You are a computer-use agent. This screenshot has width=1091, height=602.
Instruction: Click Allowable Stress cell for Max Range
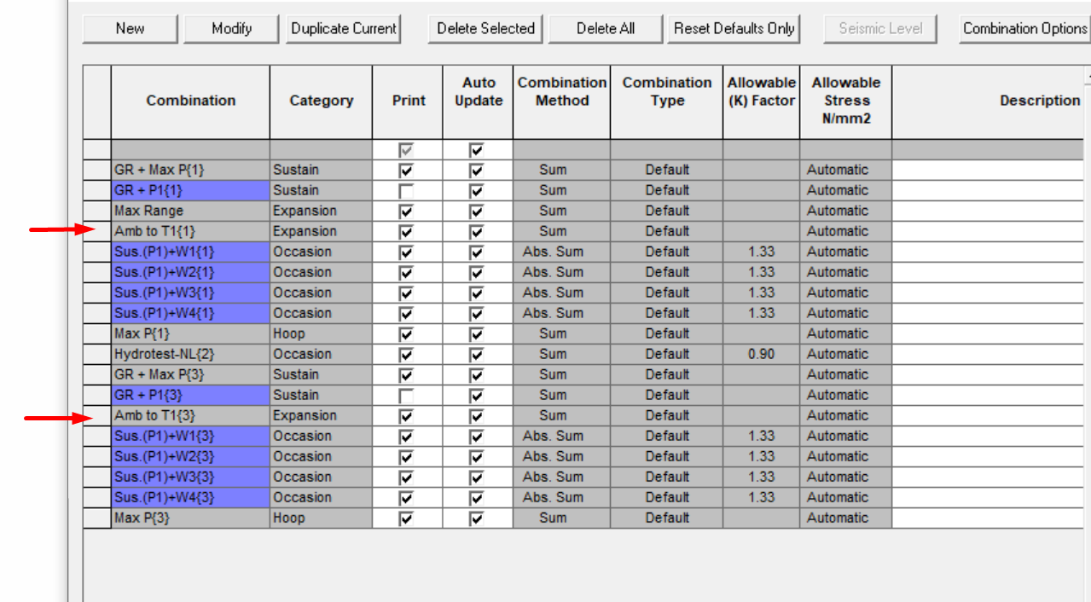point(845,211)
